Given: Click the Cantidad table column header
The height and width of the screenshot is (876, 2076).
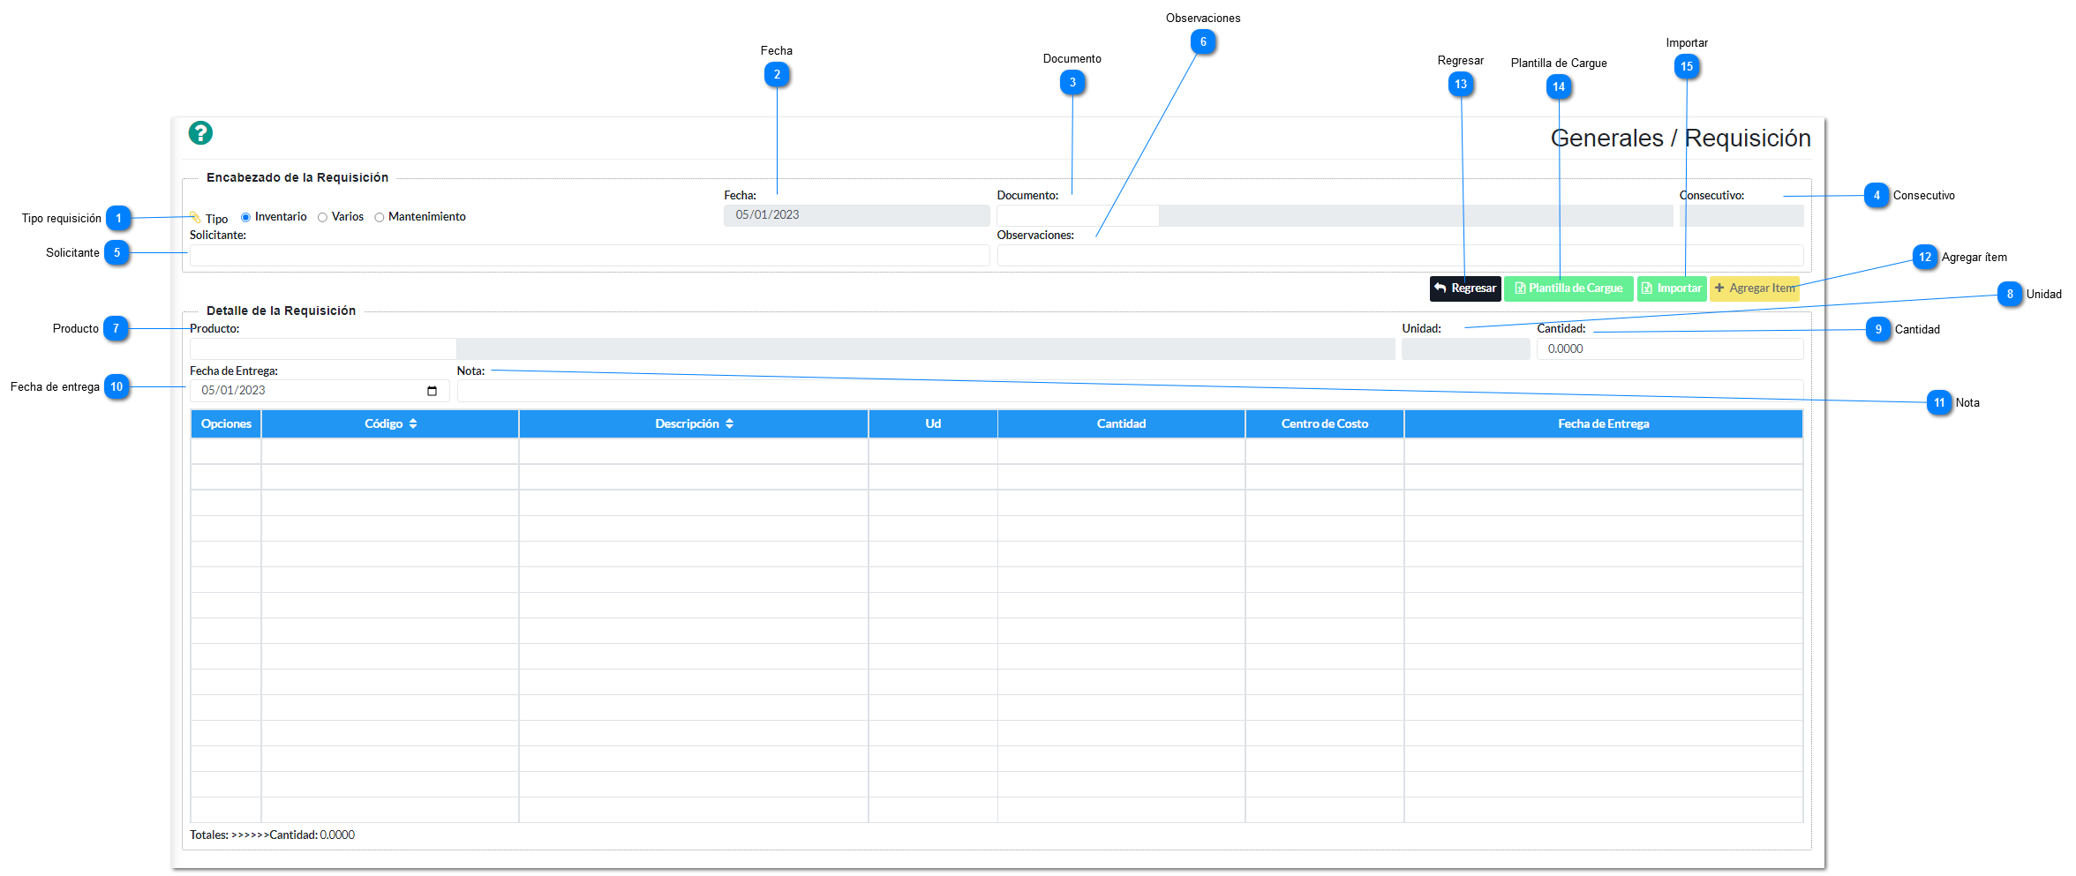Looking at the screenshot, I should (1121, 424).
